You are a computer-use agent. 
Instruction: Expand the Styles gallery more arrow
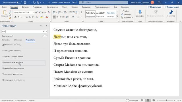click(x=117, y=17)
